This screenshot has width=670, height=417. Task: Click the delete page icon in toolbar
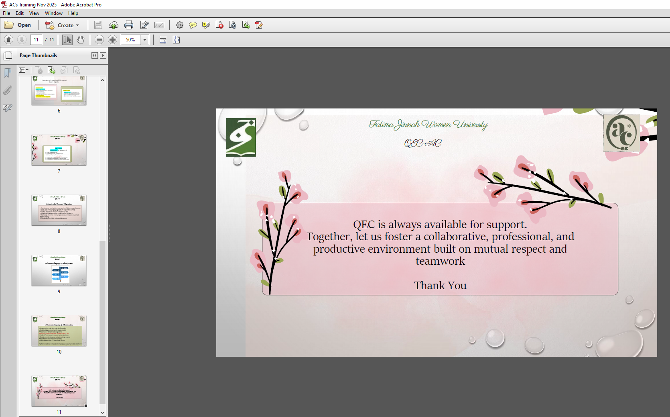click(219, 25)
